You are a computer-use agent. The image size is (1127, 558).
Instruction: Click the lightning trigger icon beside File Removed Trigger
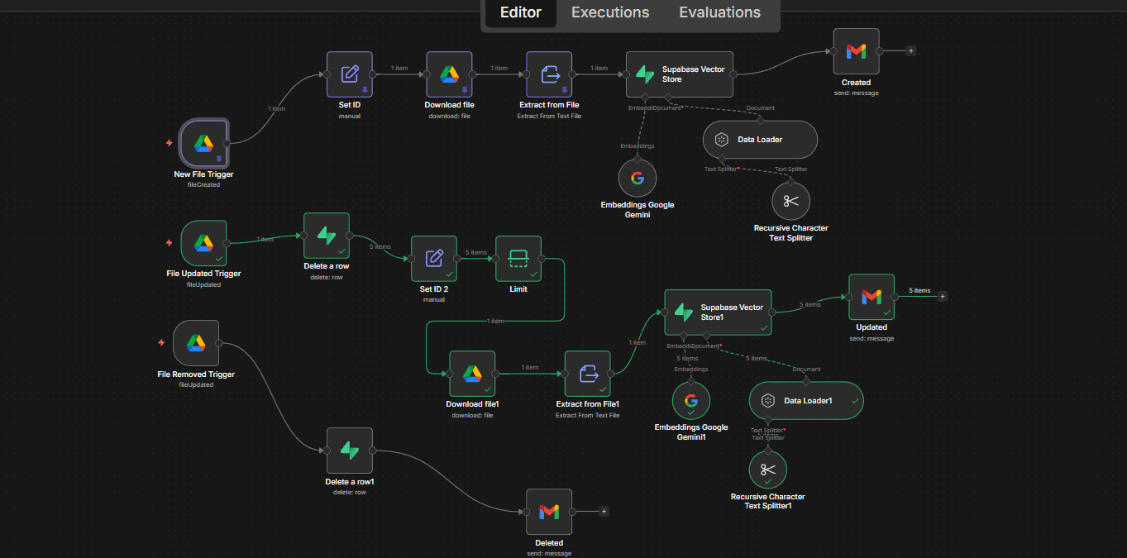pos(162,342)
